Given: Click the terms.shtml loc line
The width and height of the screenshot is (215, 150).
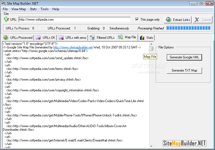Looking at the screenshot, I should [x=42, y=69].
